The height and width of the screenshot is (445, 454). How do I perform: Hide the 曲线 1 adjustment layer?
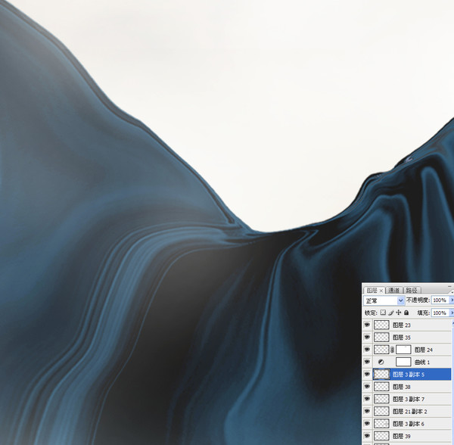click(x=367, y=362)
